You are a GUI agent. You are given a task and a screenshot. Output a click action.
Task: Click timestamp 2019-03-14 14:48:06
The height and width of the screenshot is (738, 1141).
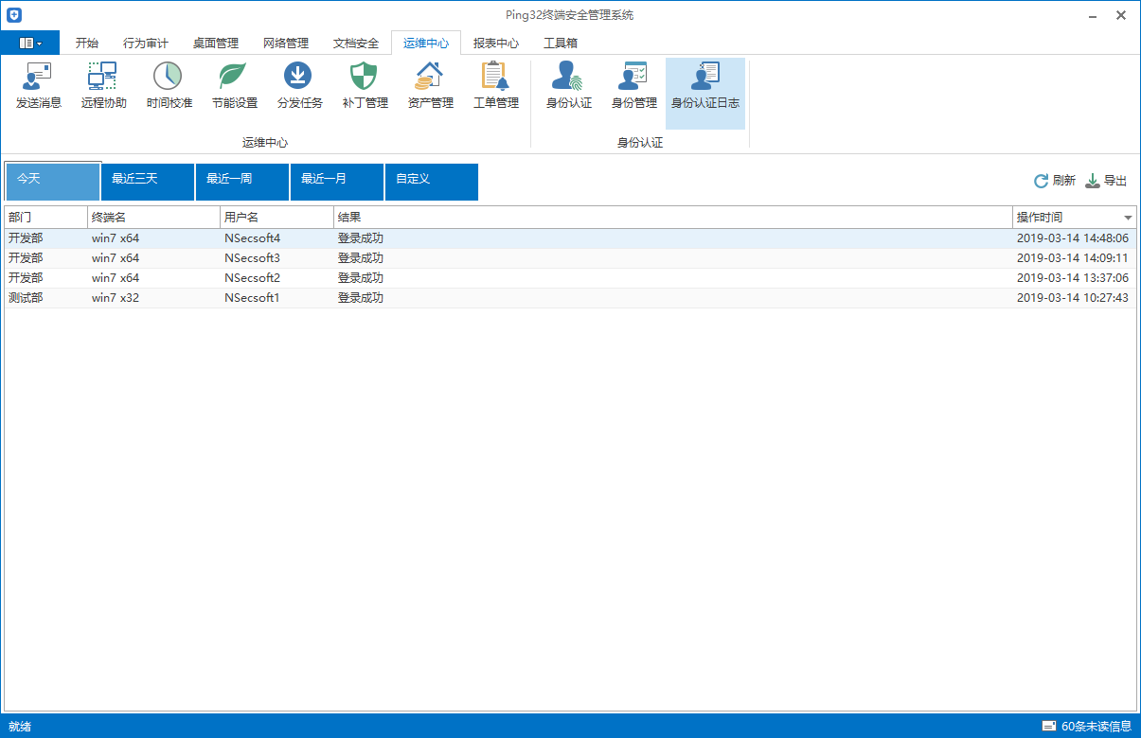pyautogui.click(x=1073, y=238)
